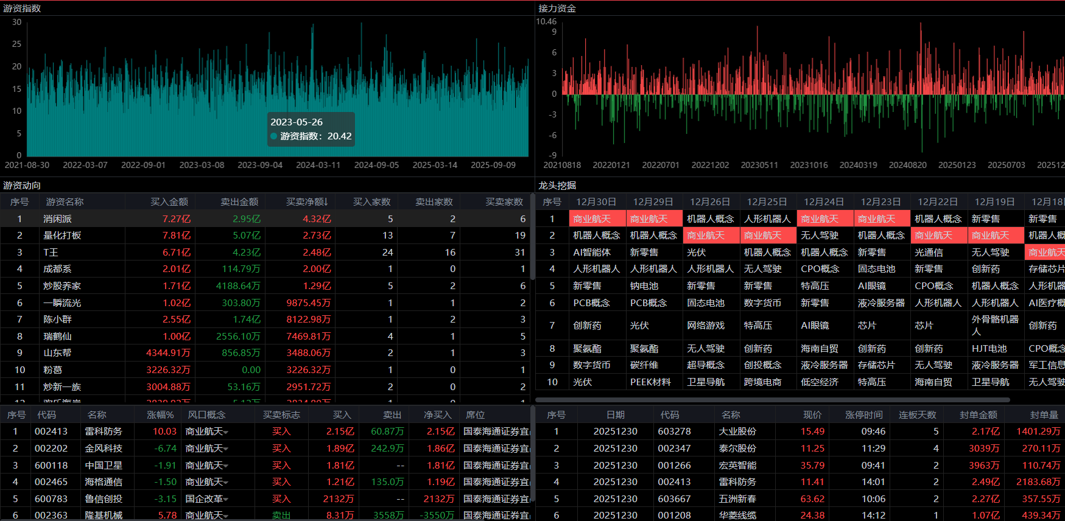Select the 12月29日 date column header
1065x521 pixels.
tap(653, 201)
